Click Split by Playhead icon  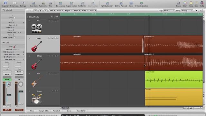(x=121, y=3)
